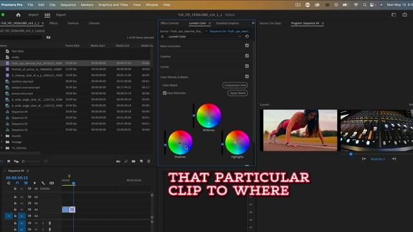Open dropdown arrow next to Source clip name
This screenshot has height=232, width=413.
click(206, 31)
